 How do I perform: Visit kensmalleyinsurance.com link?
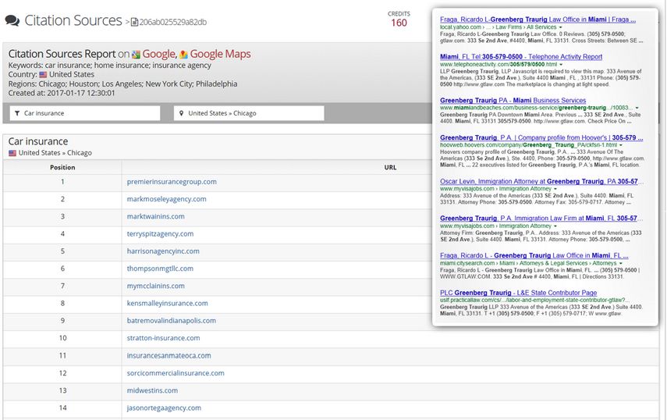coord(167,304)
